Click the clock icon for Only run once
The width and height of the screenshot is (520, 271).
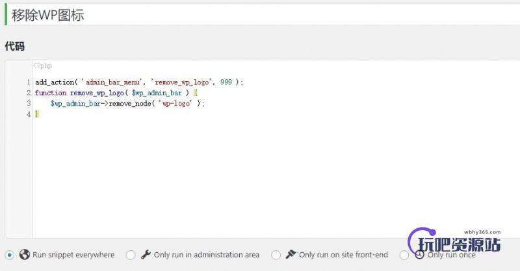coord(419,254)
